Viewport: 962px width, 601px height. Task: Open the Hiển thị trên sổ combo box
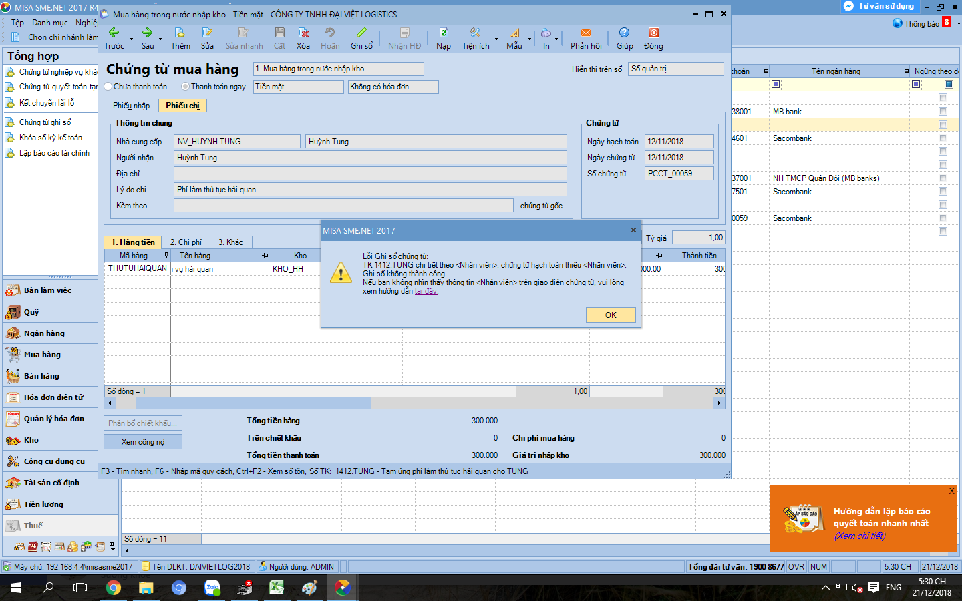pos(675,69)
